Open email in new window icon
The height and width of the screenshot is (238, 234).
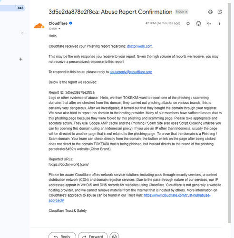click(x=220, y=12)
